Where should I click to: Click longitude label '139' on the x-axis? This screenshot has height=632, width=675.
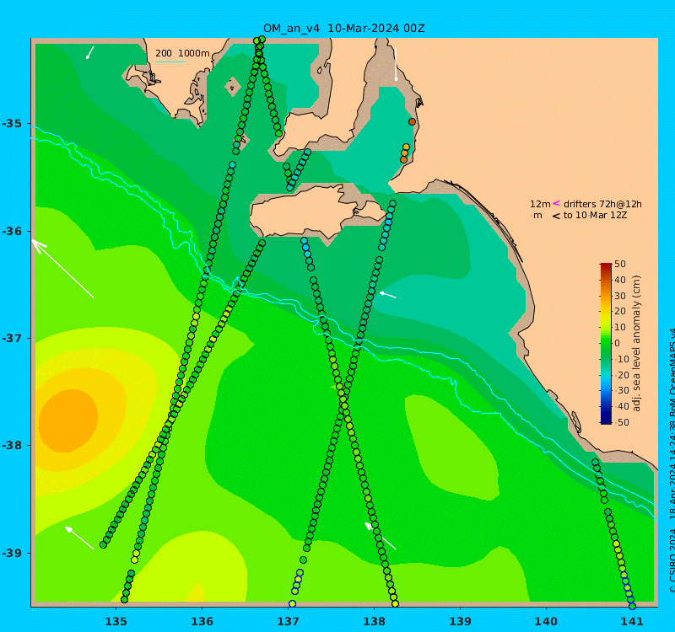[x=460, y=621]
